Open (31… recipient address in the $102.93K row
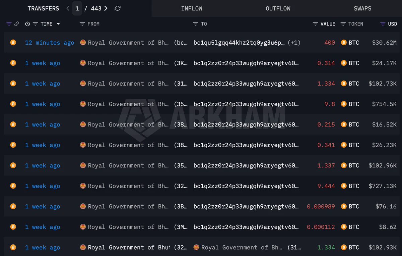 coord(294,247)
